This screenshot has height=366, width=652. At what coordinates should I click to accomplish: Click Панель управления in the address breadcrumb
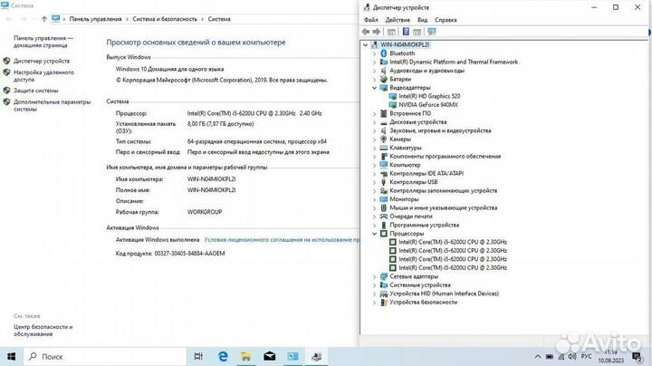96,19
